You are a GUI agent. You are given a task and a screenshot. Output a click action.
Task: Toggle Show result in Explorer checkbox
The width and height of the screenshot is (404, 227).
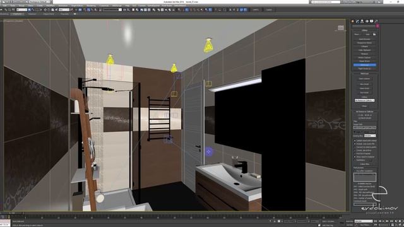click(x=355, y=157)
